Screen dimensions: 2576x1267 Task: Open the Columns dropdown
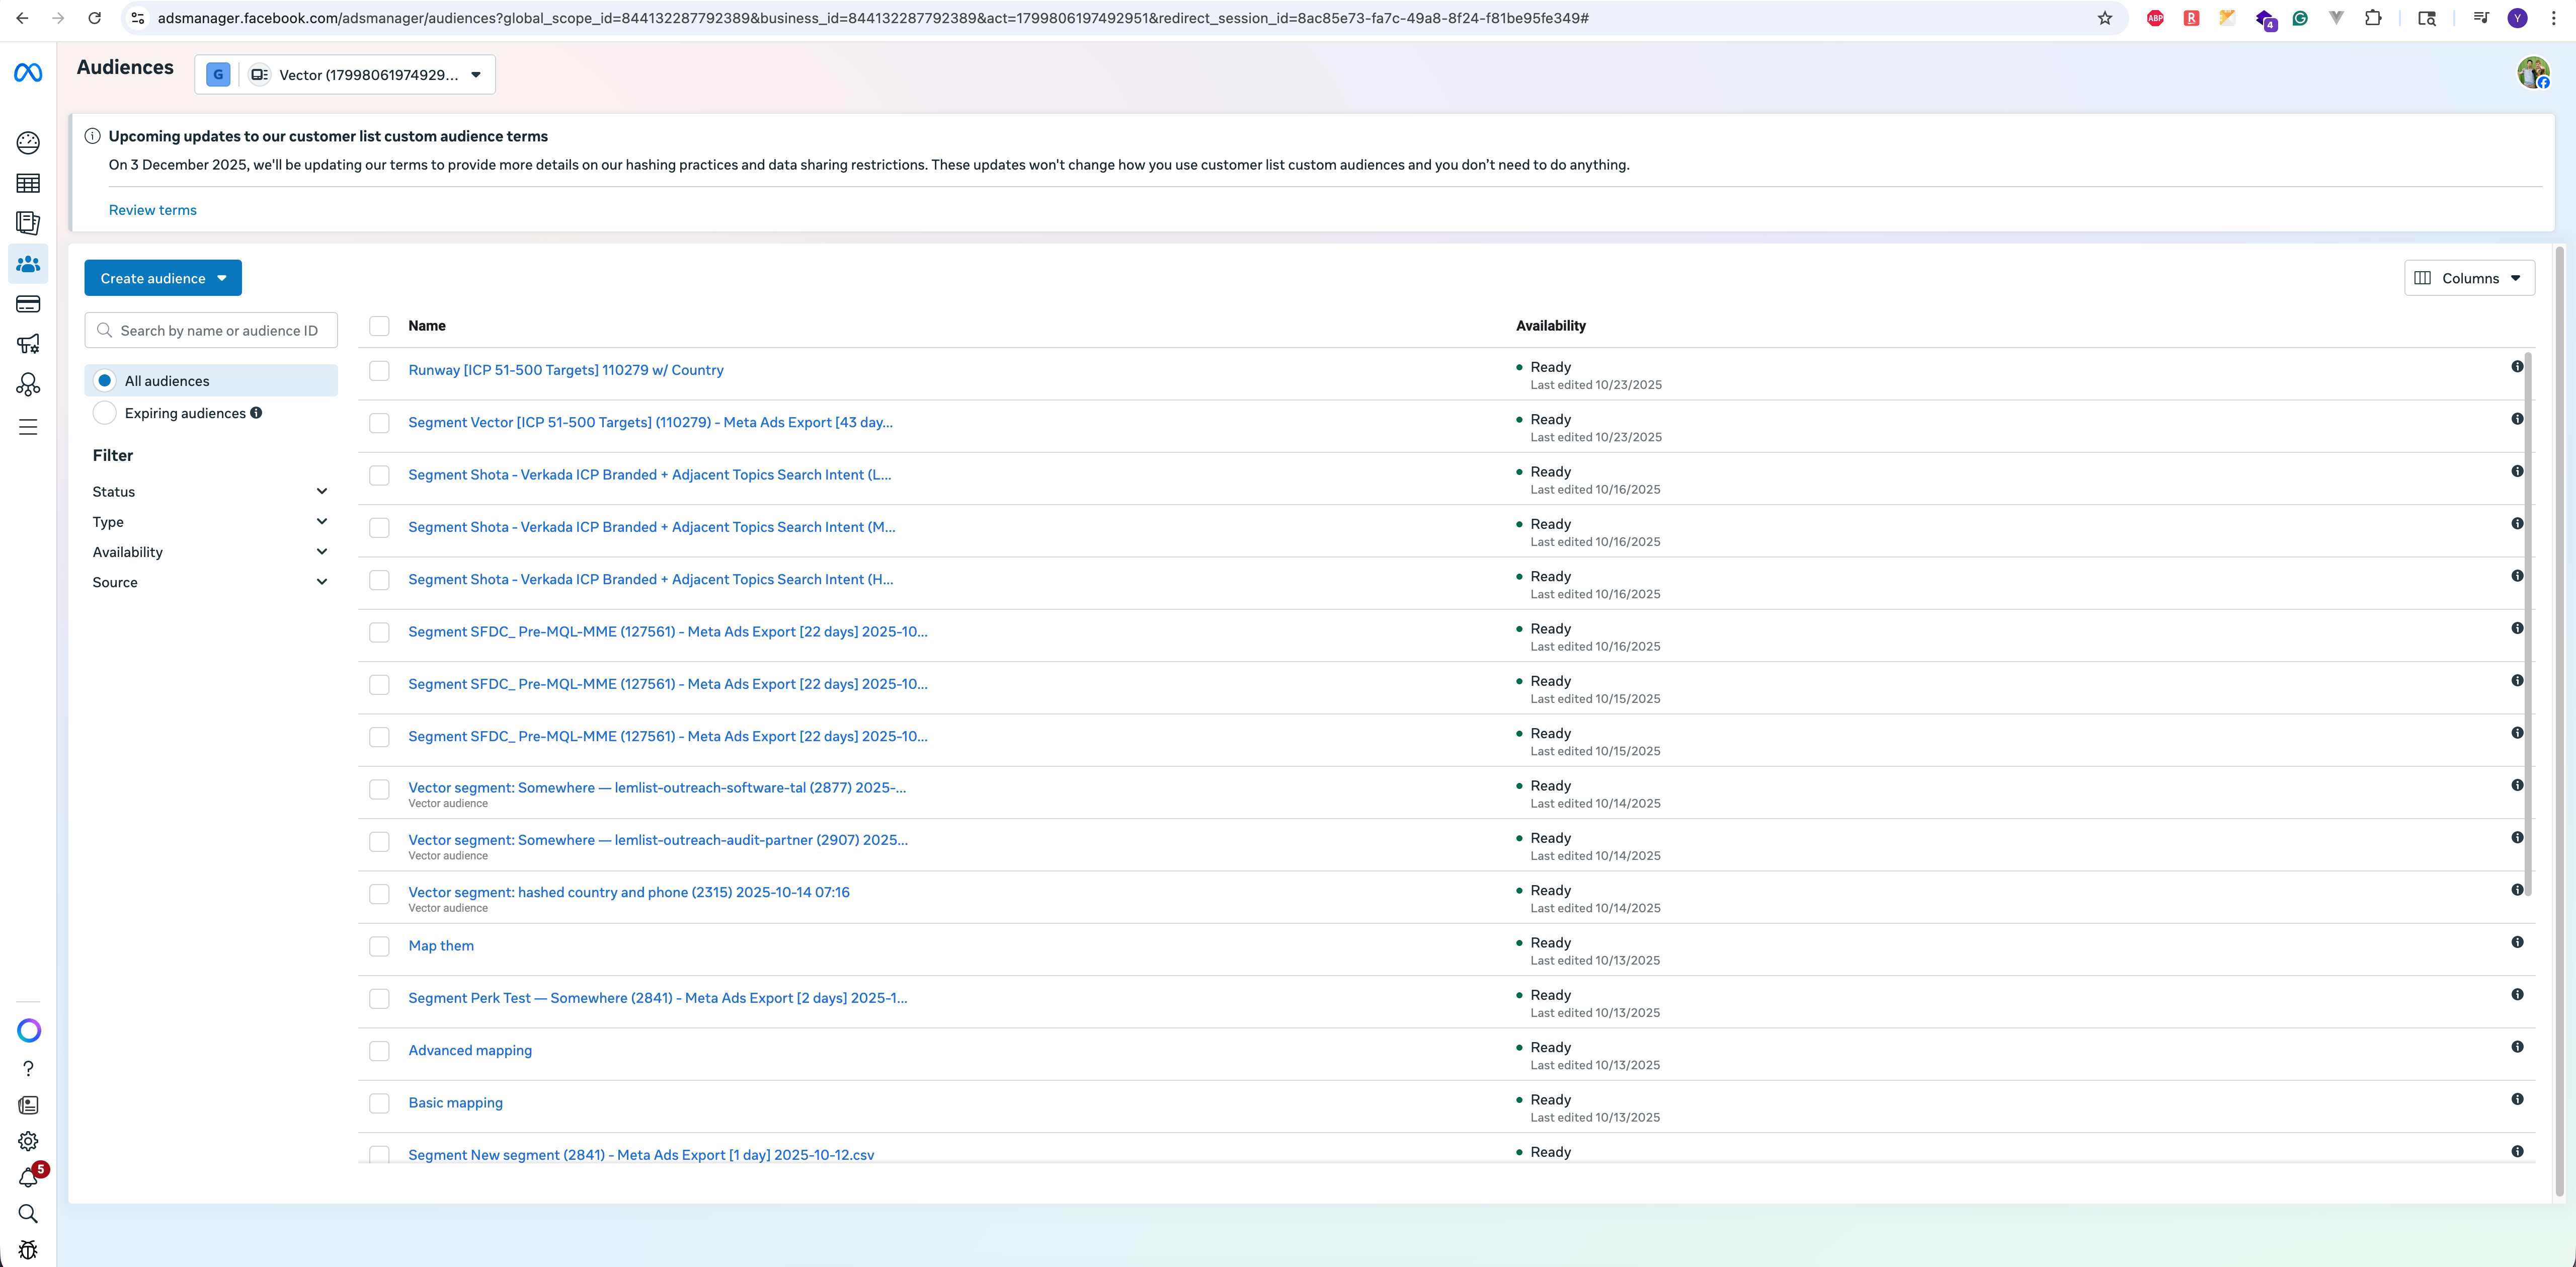click(2468, 278)
